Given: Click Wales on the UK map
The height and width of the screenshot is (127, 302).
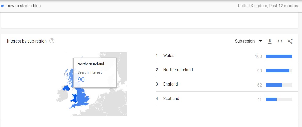Looking at the screenshot, I should pyautogui.click(x=75, y=98).
